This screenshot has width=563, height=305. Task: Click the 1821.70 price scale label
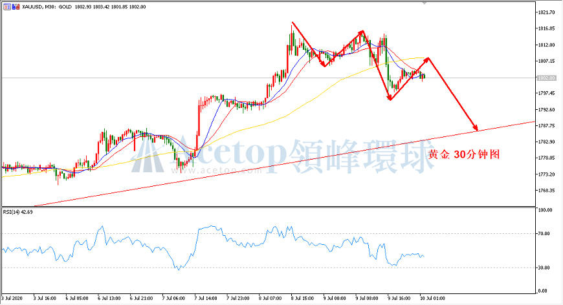(x=546, y=12)
